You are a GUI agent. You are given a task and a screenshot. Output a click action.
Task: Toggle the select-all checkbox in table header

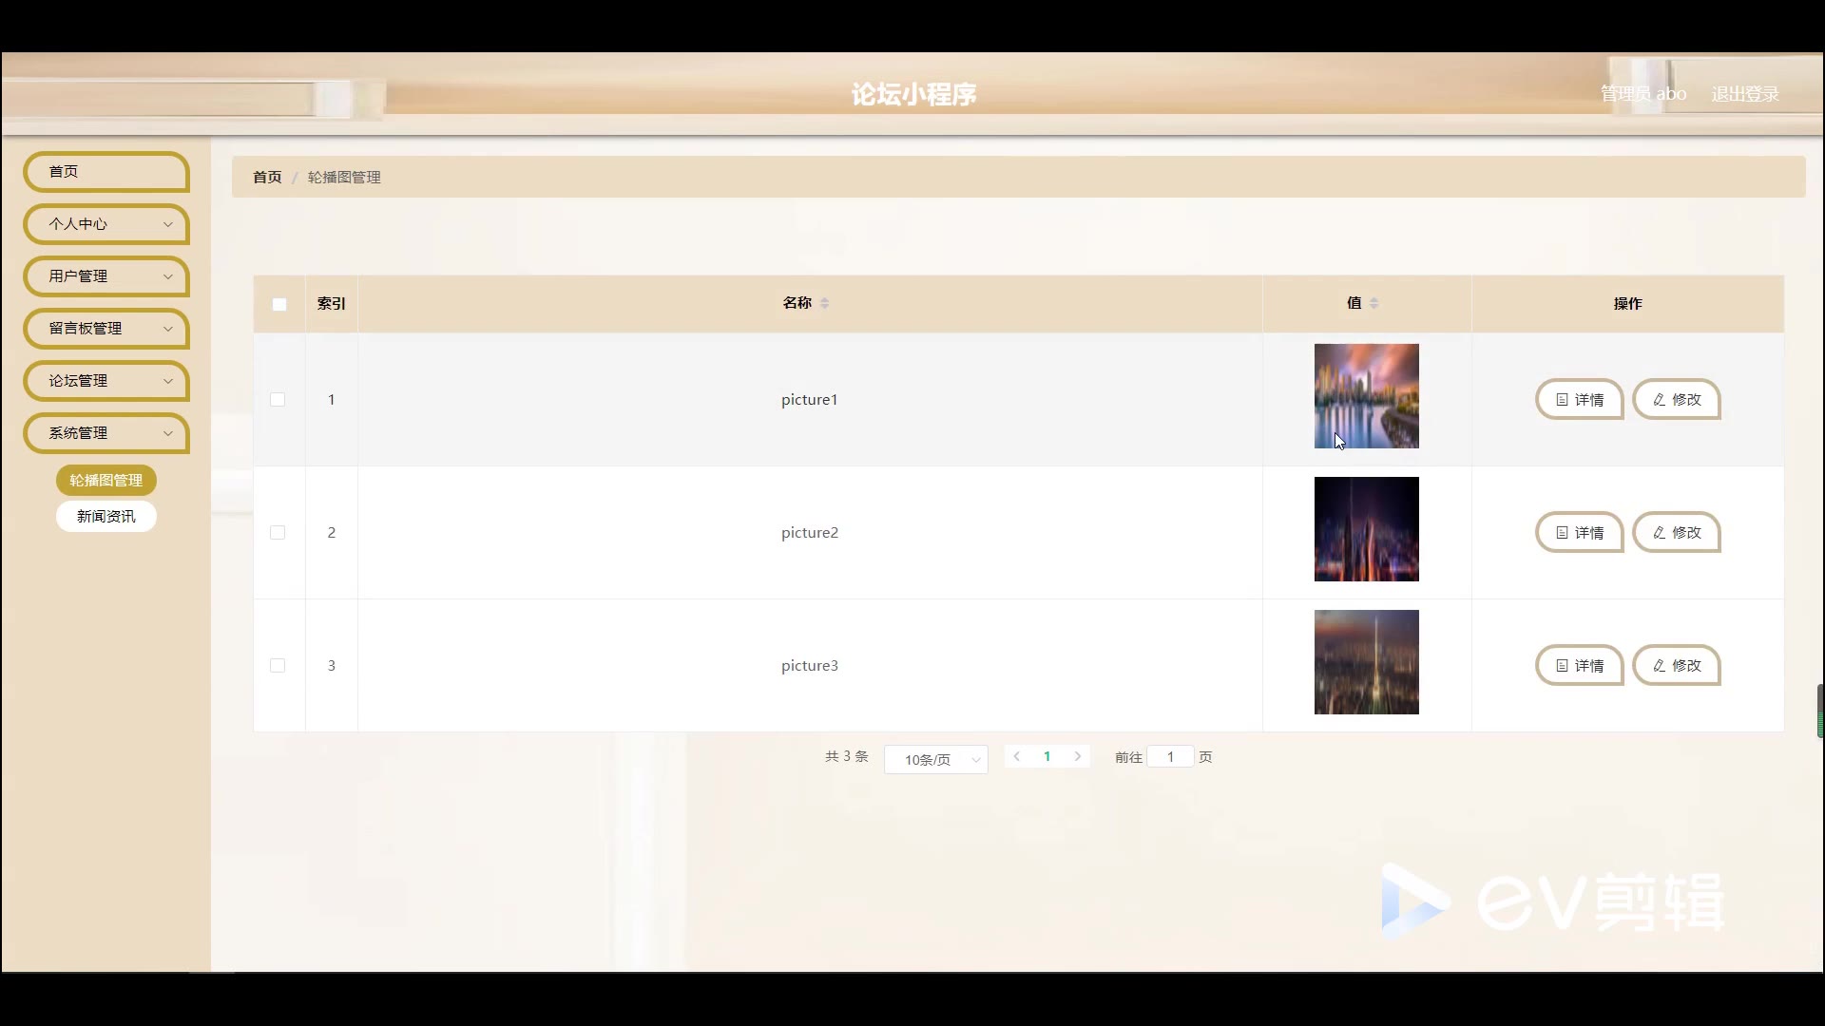pos(279,305)
